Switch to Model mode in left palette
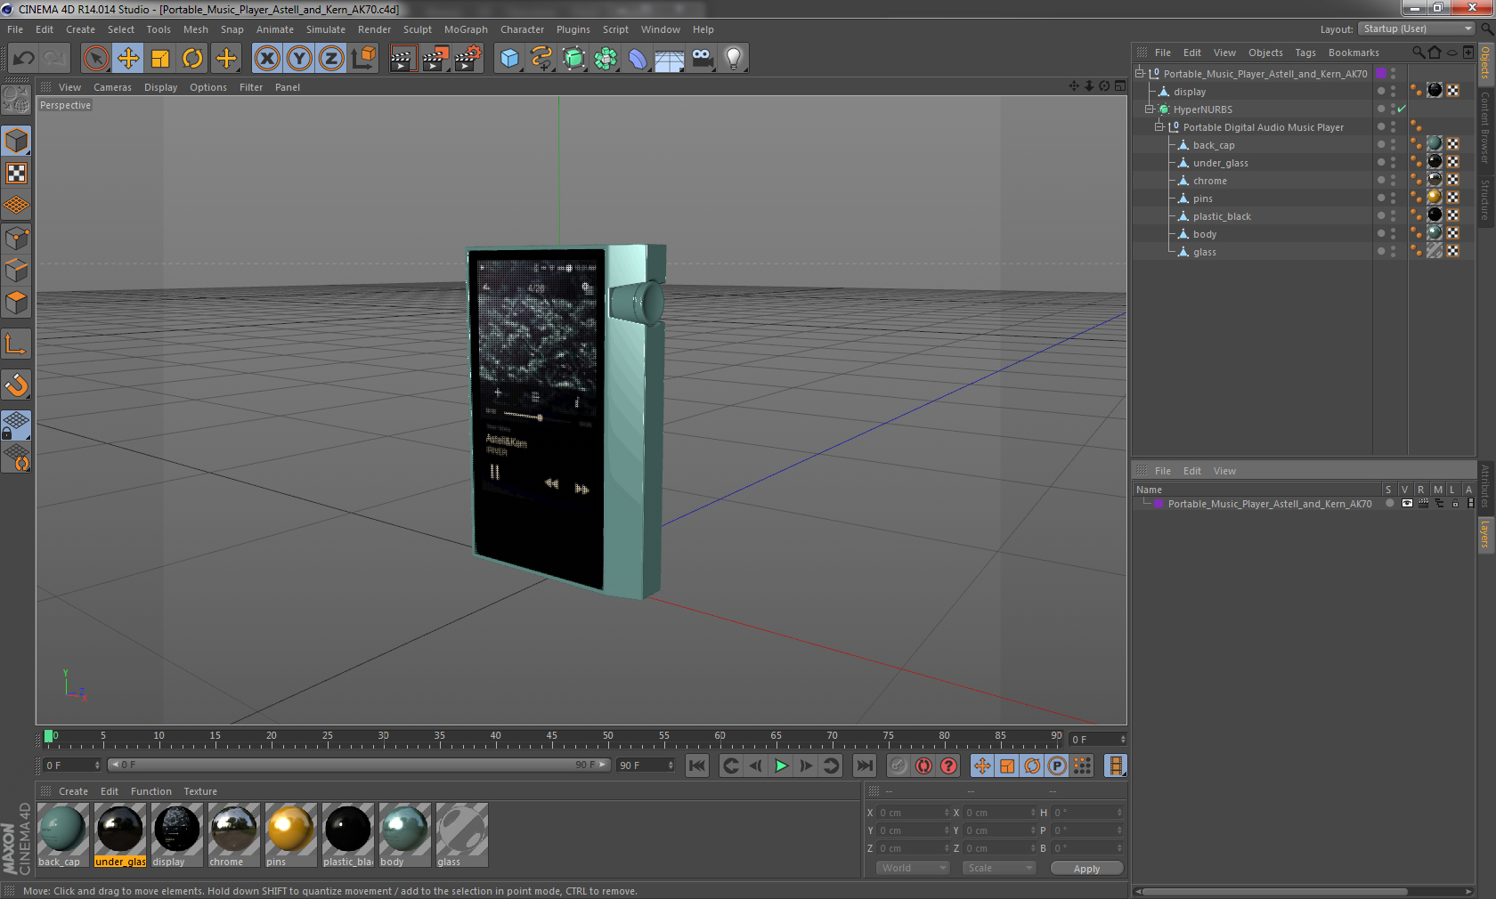 point(17,141)
